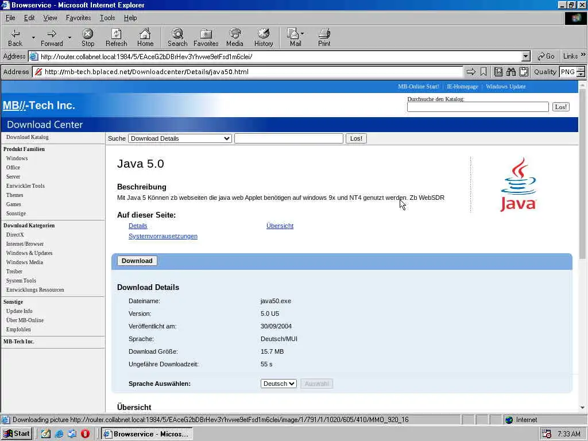Decrease the Quality PNG stepper arrow
Screen dimensions: 588x441
tap(581, 74)
